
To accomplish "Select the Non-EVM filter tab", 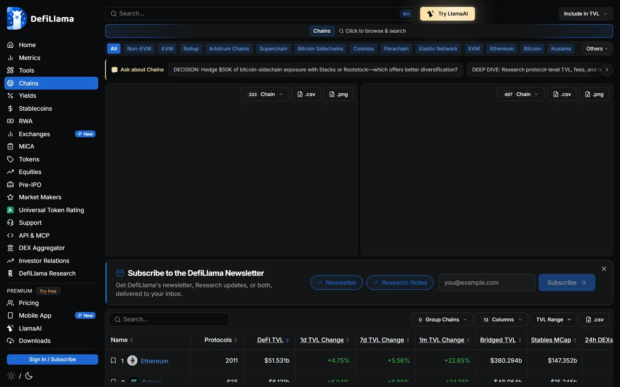I will pos(139,49).
